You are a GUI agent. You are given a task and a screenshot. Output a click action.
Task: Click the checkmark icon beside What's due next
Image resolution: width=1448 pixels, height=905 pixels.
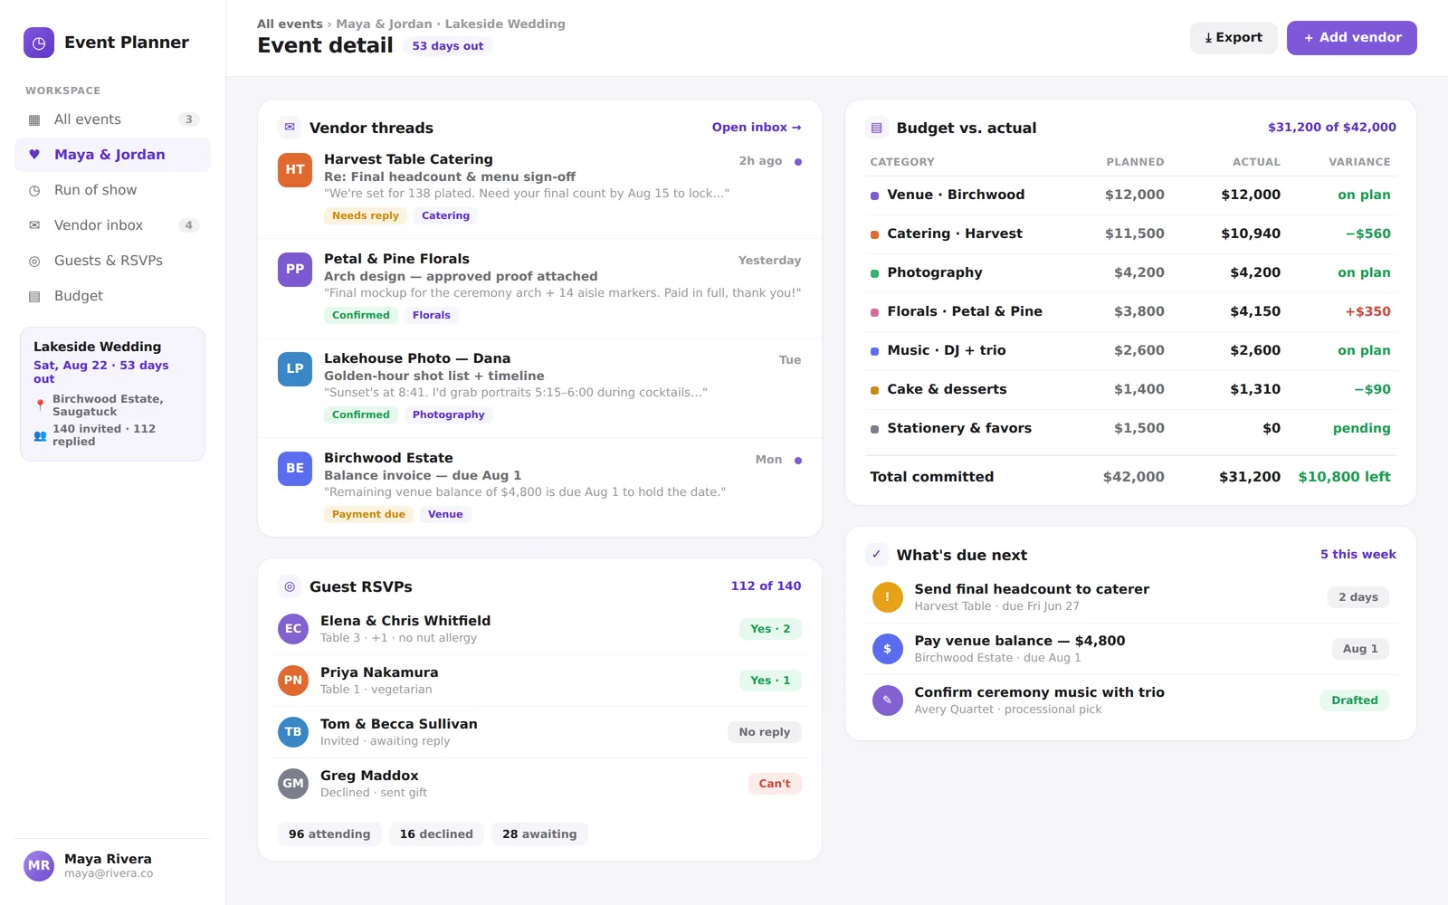[876, 555]
